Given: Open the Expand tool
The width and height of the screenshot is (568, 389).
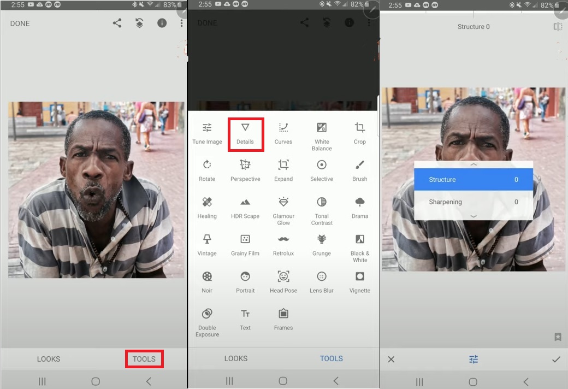Looking at the screenshot, I should click(283, 171).
